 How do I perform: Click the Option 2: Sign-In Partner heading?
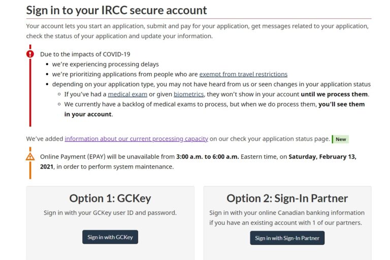(x=287, y=198)
